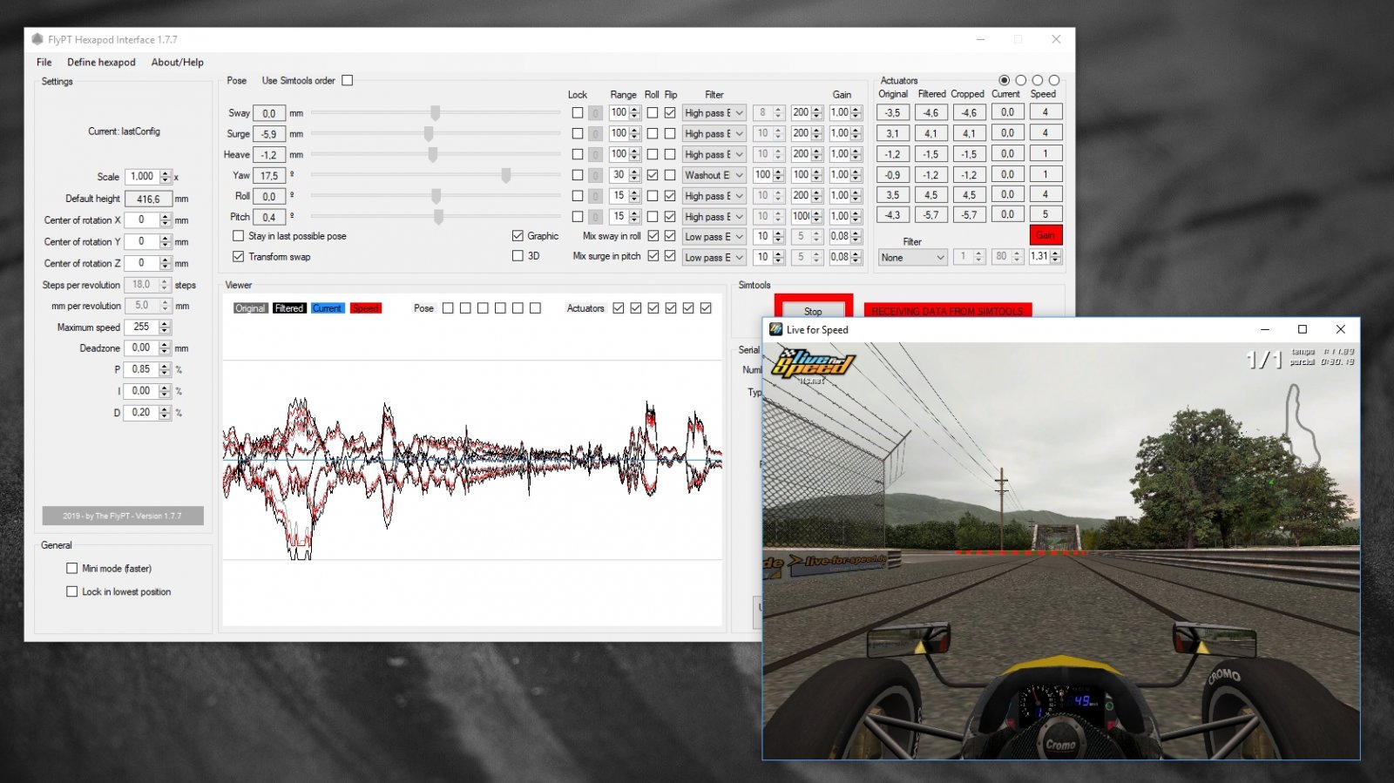Enable the 3D viewer checkbox

pos(518,256)
